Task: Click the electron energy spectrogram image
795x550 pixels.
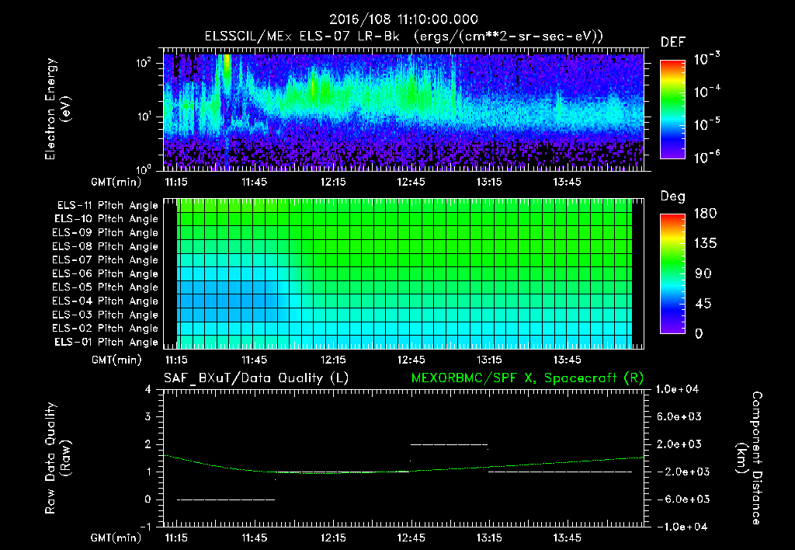Action: click(x=404, y=112)
